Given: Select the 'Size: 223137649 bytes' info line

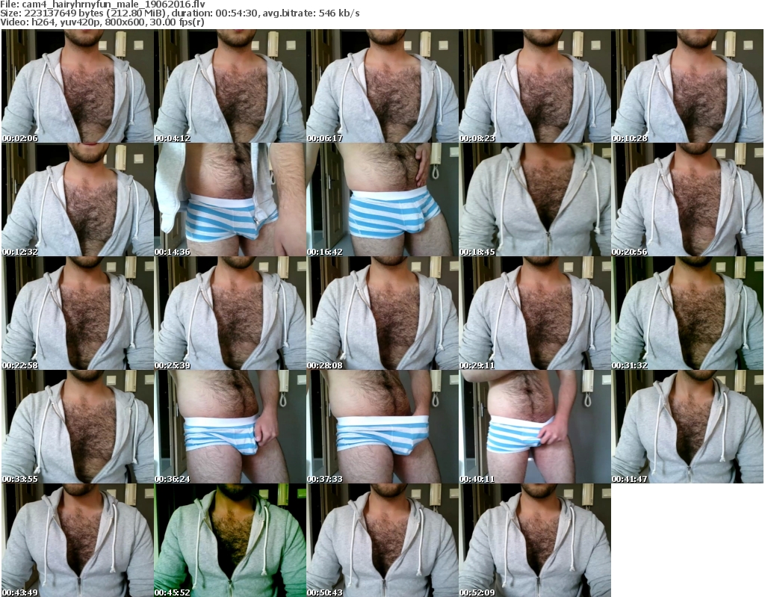Looking at the screenshot, I should pos(180,13).
